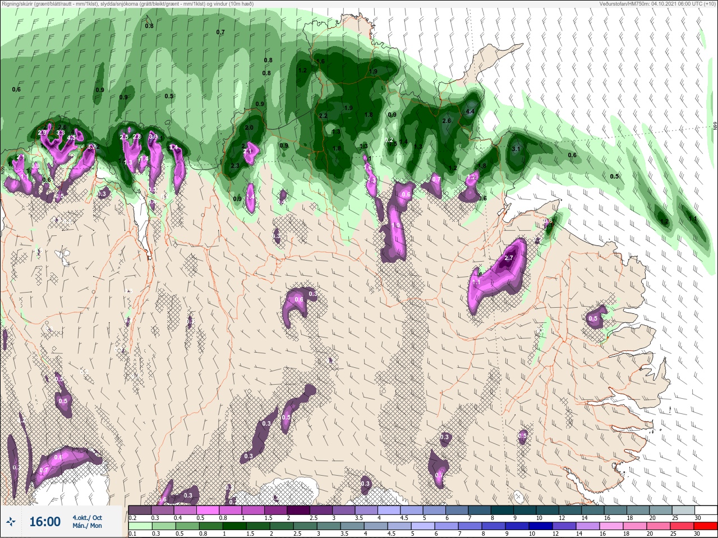Pick the lavender 4 swatch on the upper scale
718x538 pixels.
coord(389,510)
